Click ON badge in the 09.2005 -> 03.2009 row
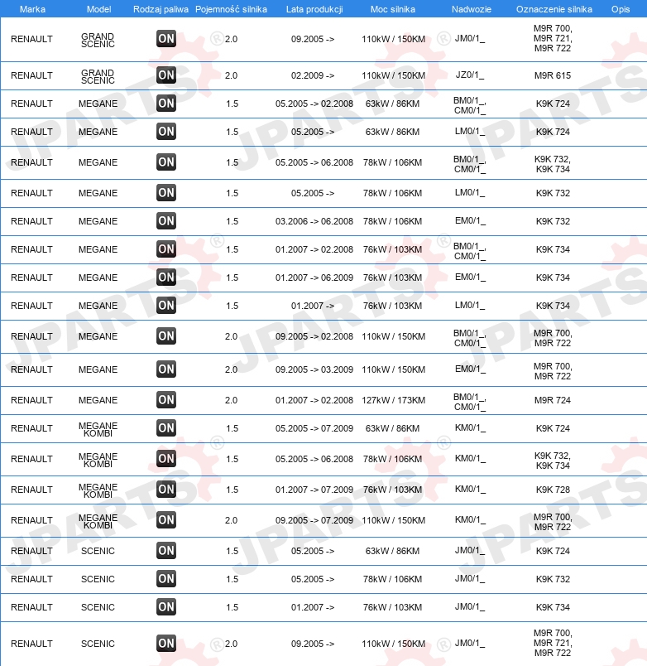Screen dimensions: 647x666 tap(165, 369)
